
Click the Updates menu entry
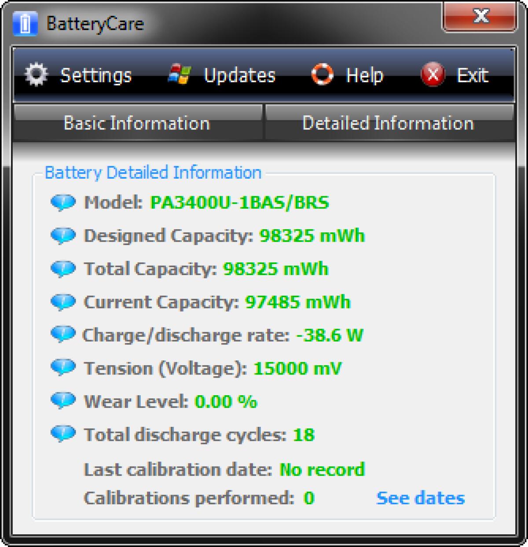click(x=239, y=75)
